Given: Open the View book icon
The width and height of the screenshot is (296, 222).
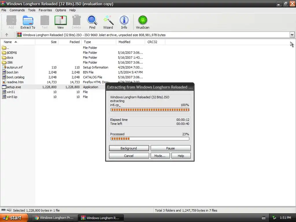Looking at the screenshot, I should (60, 22).
